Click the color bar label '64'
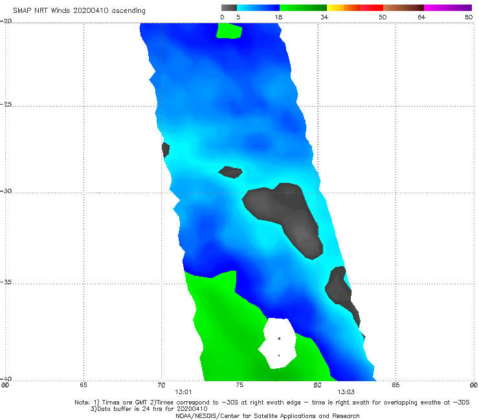The height and width of the screenshot is (420, 479). (x=421, y=17)
